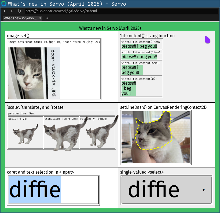220x213 pixels.
Task: Click the purple ink blob near fit-content section
Action: (x=207, y=40)
